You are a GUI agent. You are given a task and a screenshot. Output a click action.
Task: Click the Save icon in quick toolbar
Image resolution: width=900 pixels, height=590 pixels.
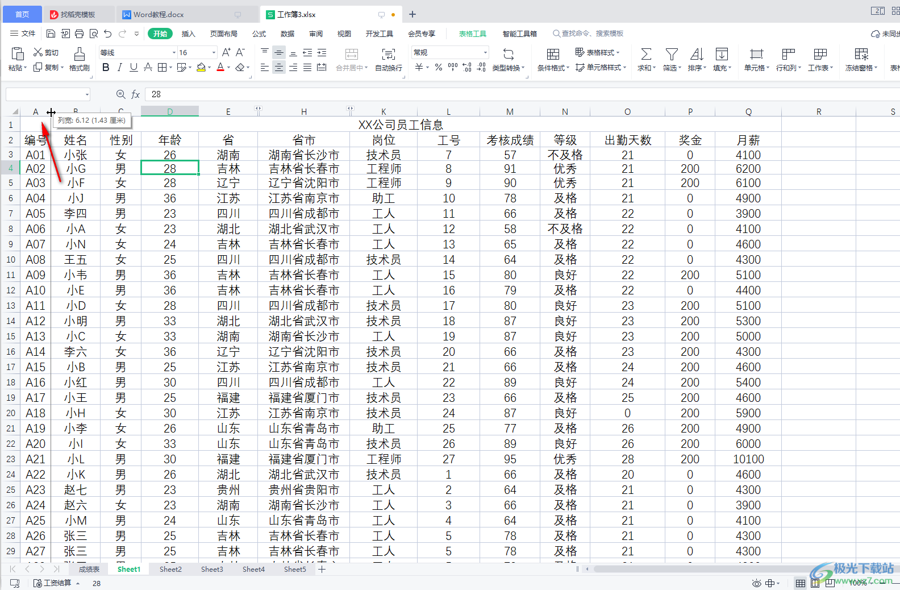coord(51,34)
